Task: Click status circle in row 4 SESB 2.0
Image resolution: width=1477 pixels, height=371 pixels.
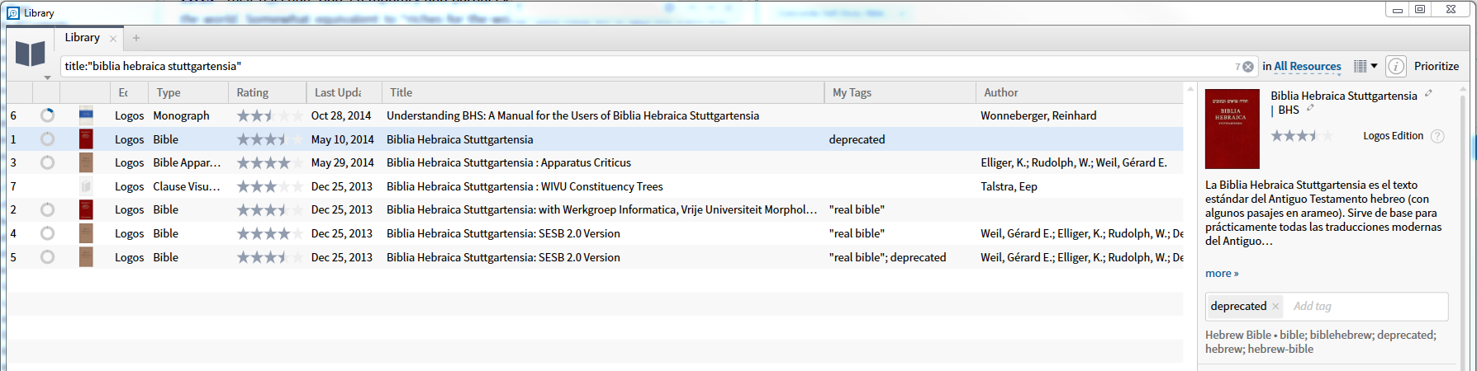Action: [x=47, y=233]
